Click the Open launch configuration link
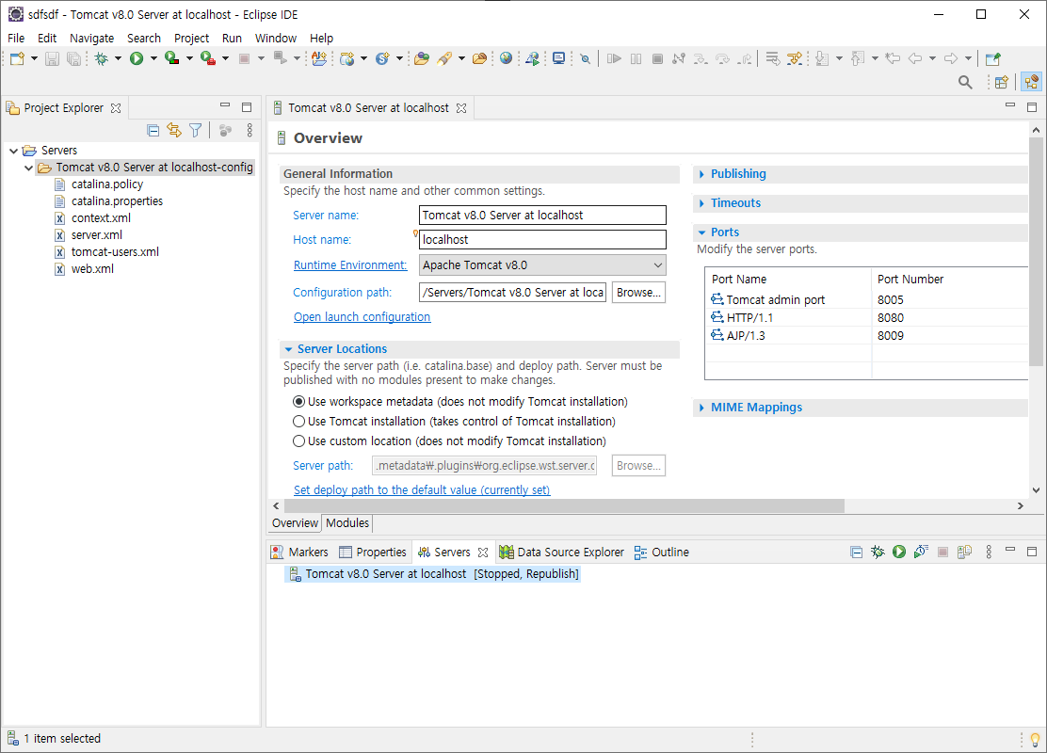Image resolution: width=1047 pixels, height=753 pixels. [362, 317]
